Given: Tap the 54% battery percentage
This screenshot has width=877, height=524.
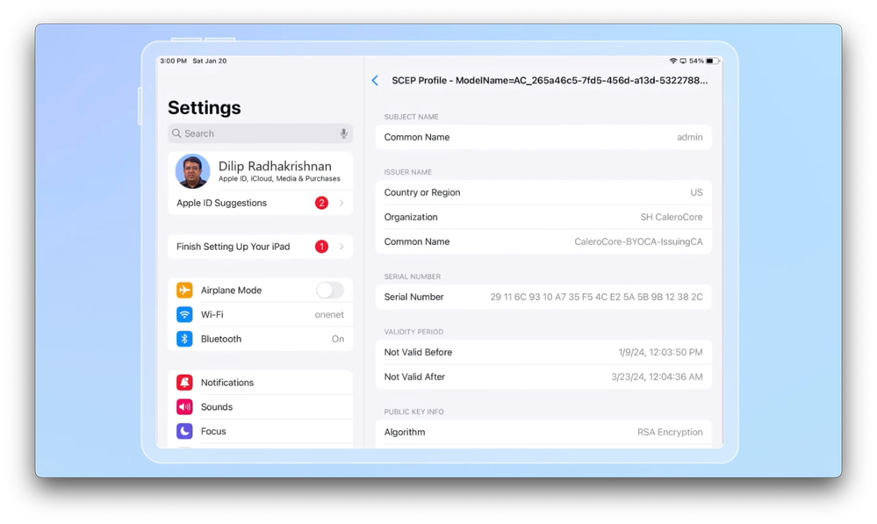Looking at the screenshot, I should (x=696, y=61).
